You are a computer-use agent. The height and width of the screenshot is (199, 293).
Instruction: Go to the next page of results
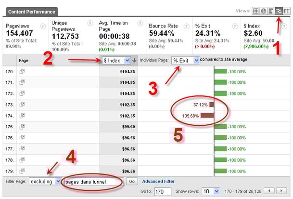point(282,191)
